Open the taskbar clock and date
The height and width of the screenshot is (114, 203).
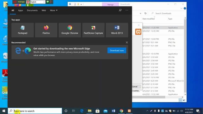(x=189, y=111)
